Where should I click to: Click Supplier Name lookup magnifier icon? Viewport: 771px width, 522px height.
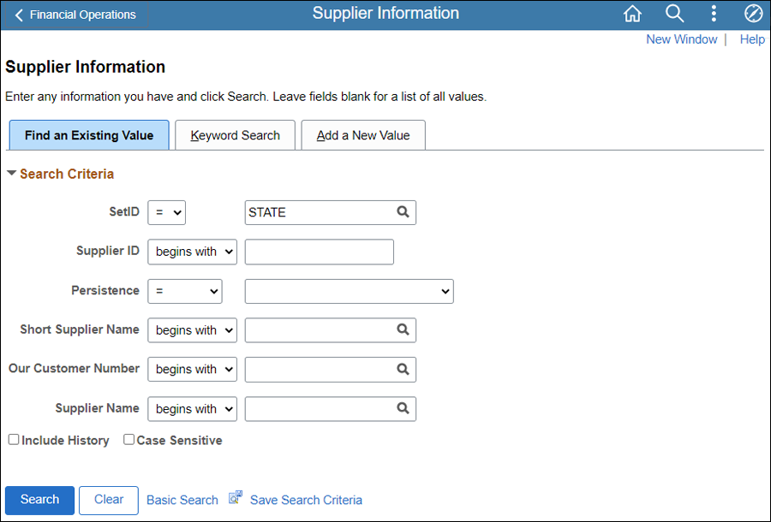(x=403, y=408)
